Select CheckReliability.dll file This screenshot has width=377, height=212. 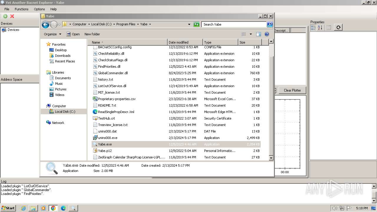pyautogui.click(x=176, y=54)
